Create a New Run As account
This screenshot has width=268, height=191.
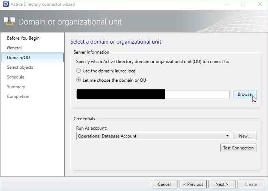click(244, 136)
